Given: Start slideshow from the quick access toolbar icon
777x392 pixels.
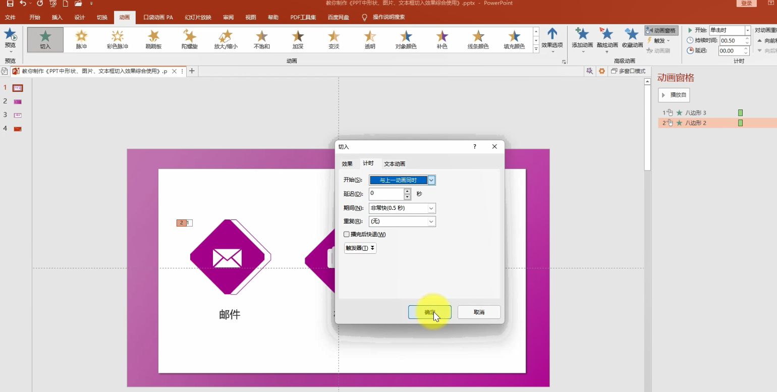Looking at the screenshot, I should (53, 4).
